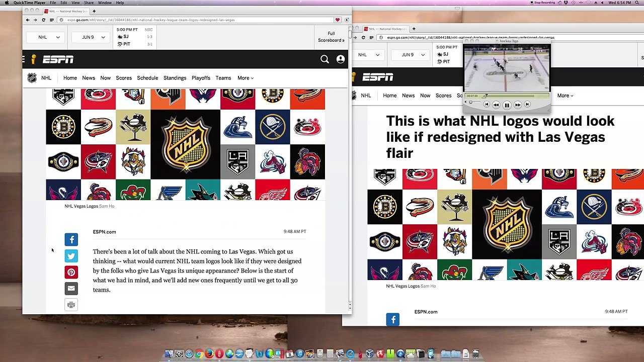Go back in the left browser window
The image size is (644, 362).
pos(28,20)
